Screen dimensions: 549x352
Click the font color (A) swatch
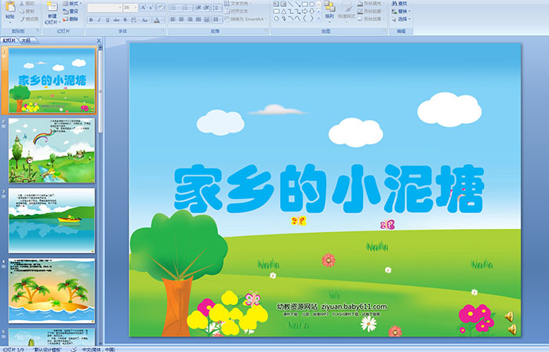157,20
